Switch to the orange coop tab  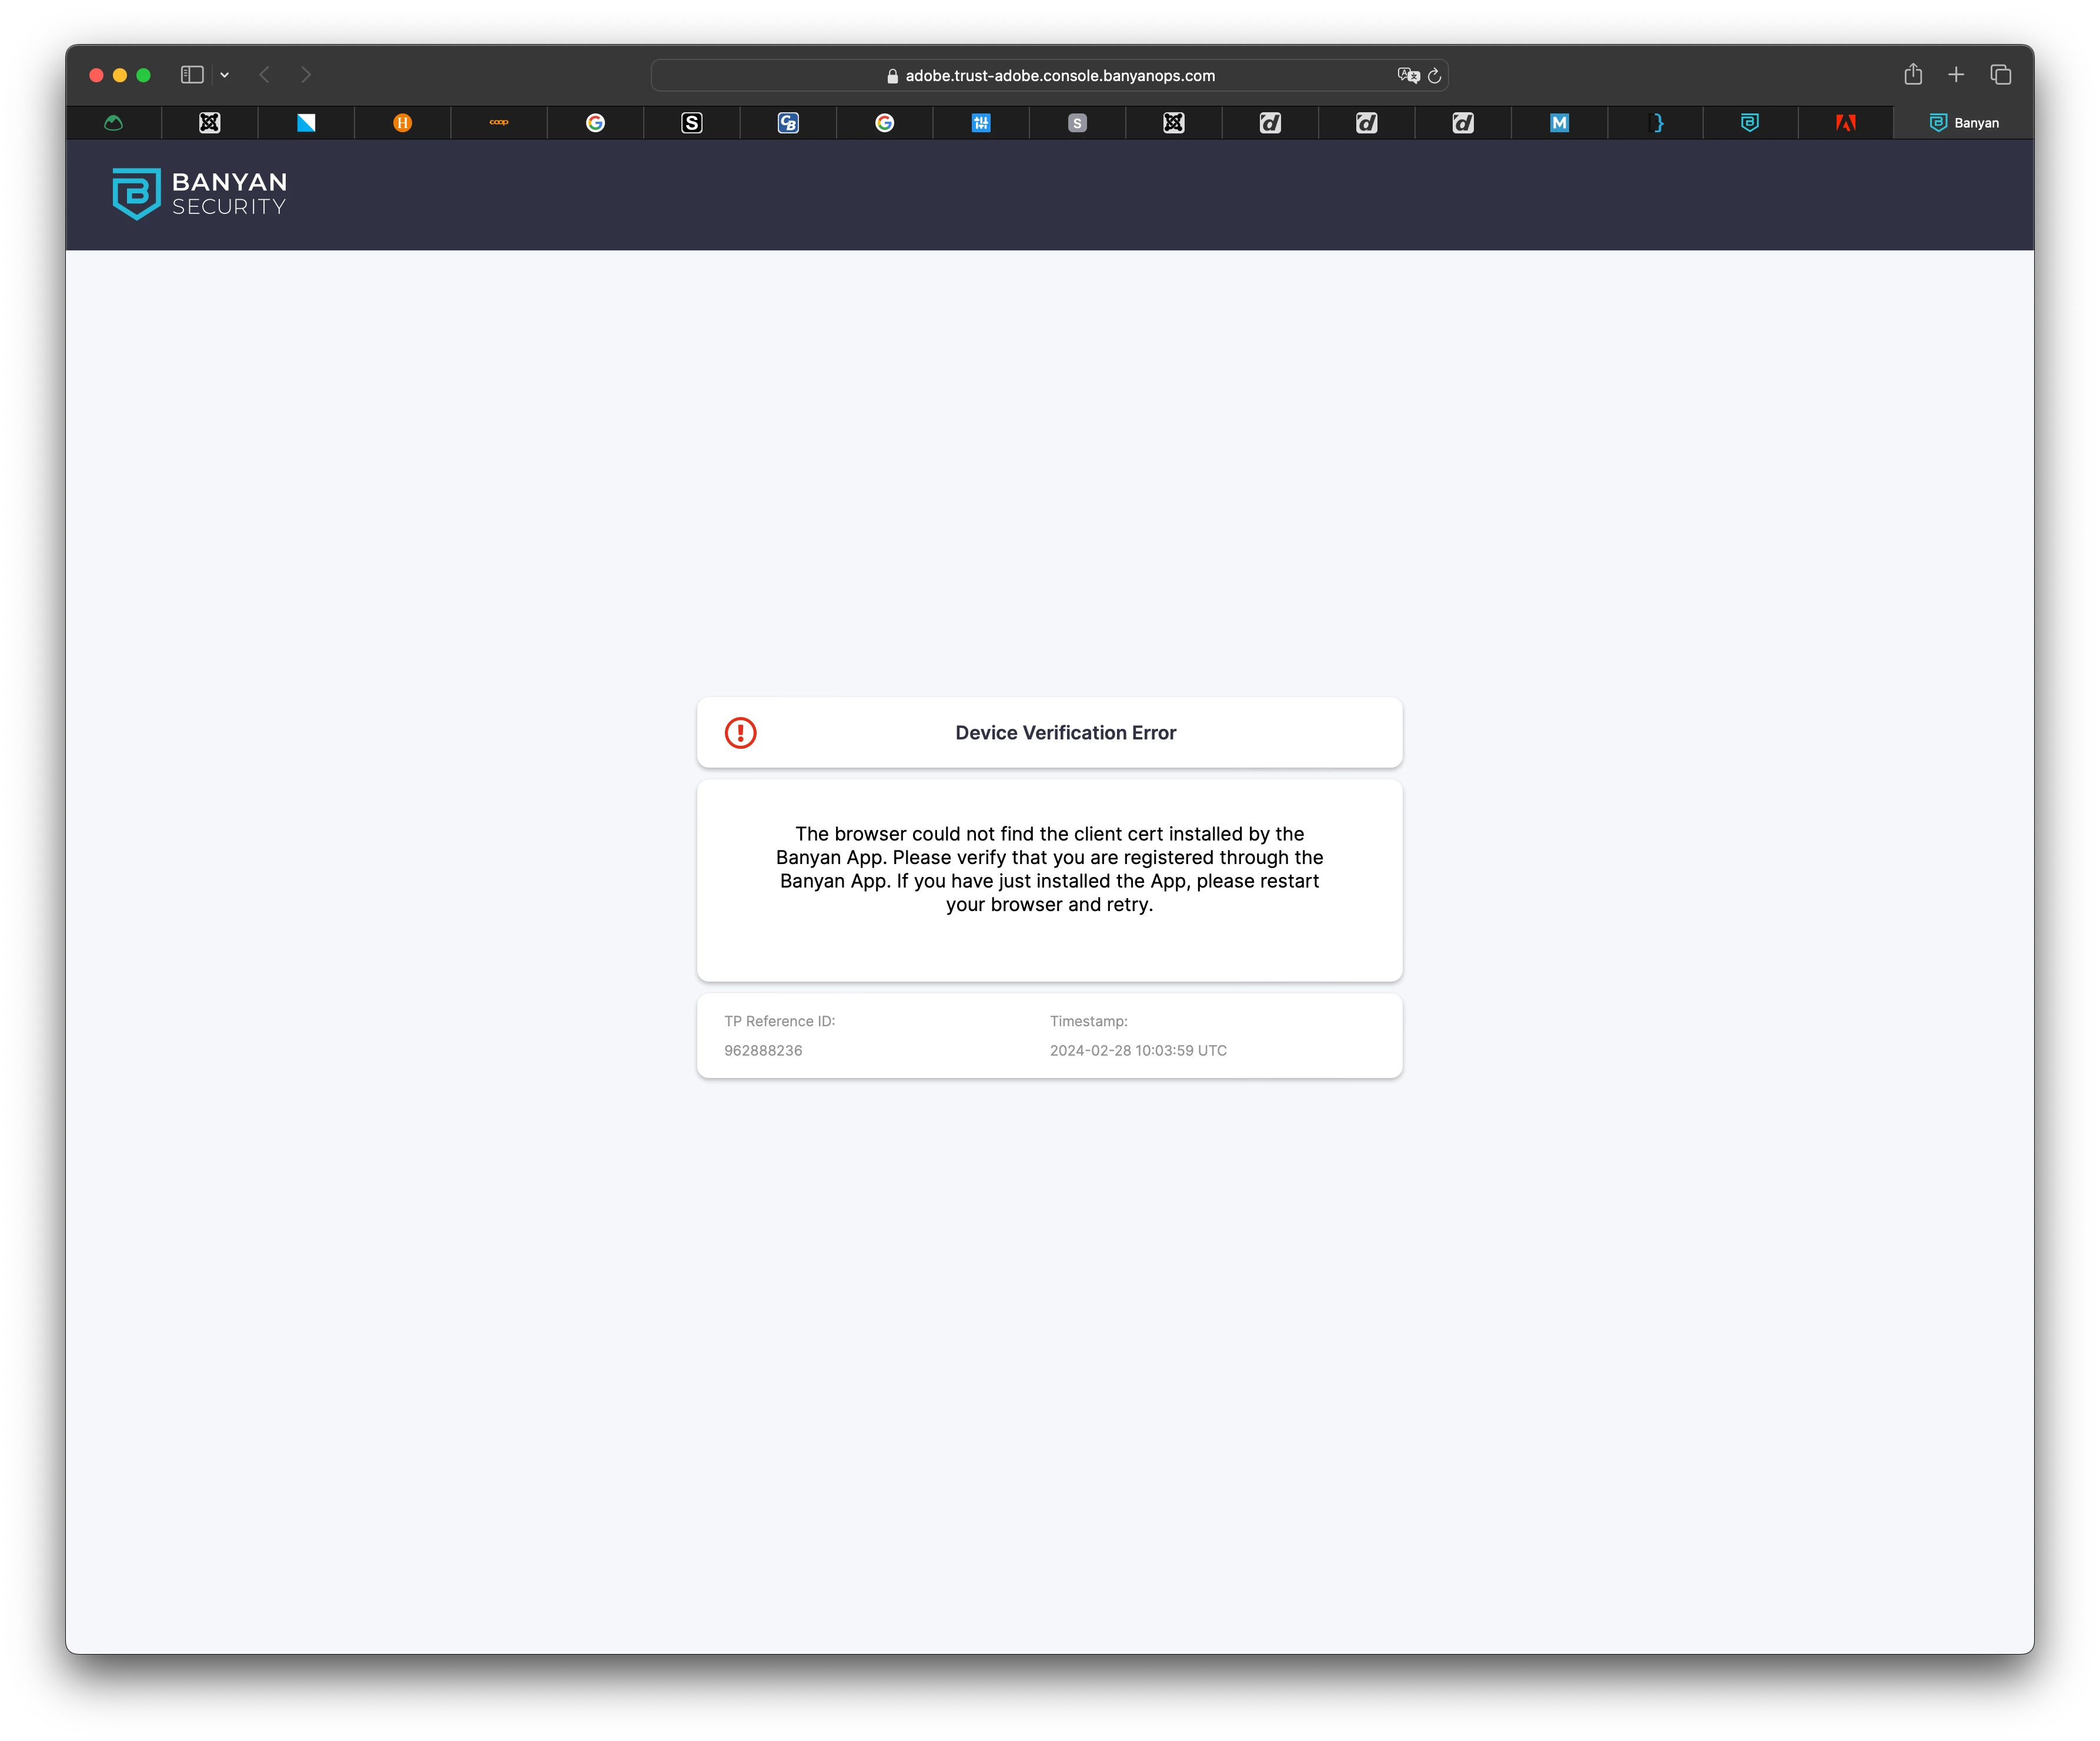pyautogui.click(x=499, y=123)
